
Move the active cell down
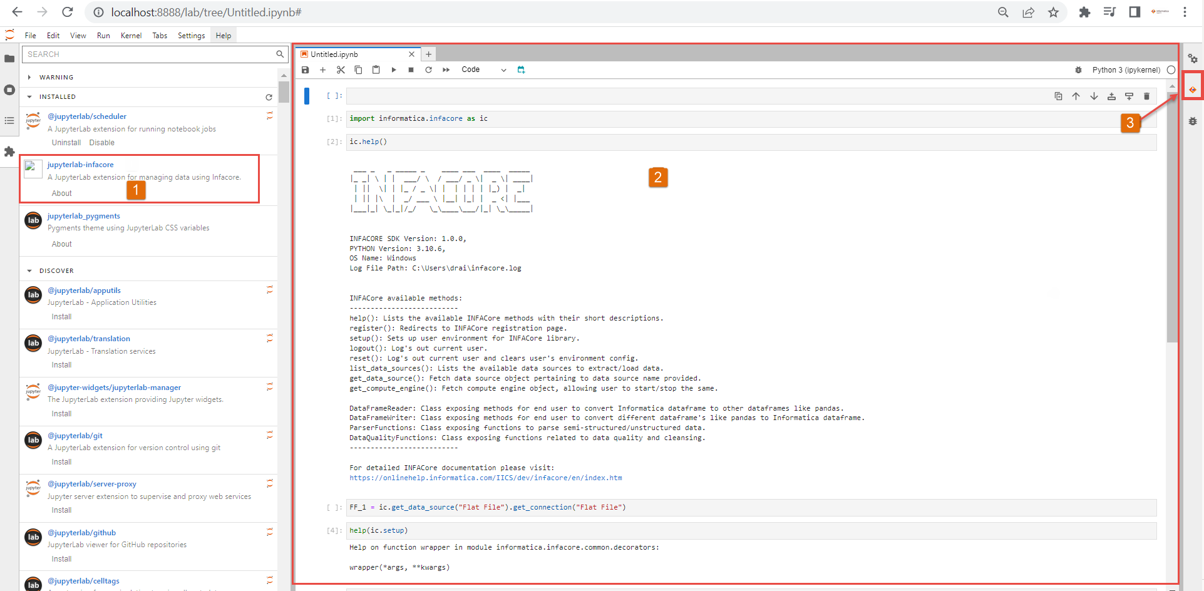(x=1094, y=96)
